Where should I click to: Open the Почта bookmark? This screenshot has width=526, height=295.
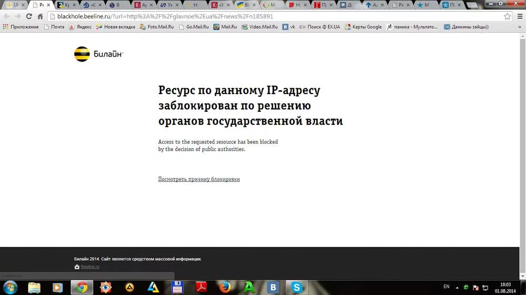[54, 27]
